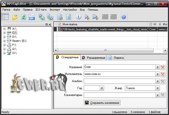This screenshot has height=115, width=169.
Task: Query the Free db database icon
Action: click(32, 17)
